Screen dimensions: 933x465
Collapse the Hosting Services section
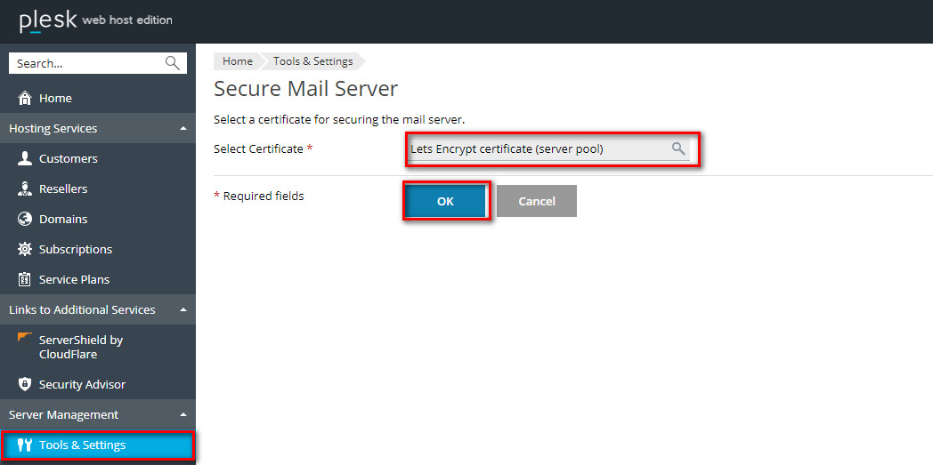183,129
